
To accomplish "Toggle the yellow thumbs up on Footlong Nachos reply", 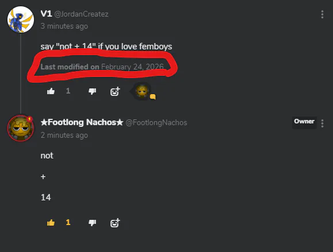I will click(51, 223).
